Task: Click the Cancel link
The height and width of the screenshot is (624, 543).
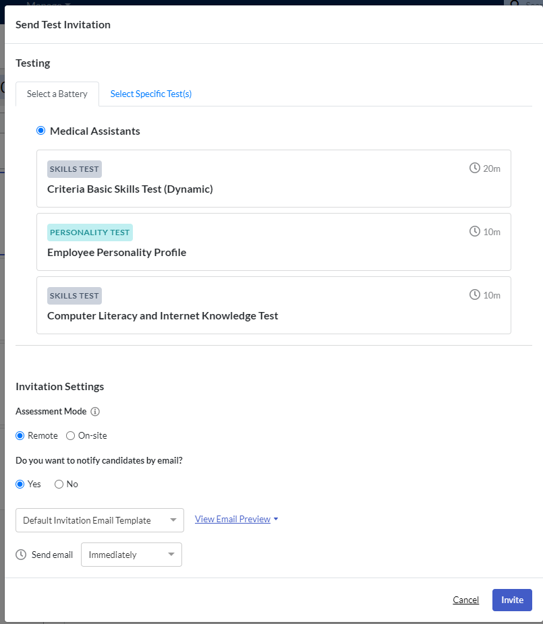Action: [x=465, y=600]
